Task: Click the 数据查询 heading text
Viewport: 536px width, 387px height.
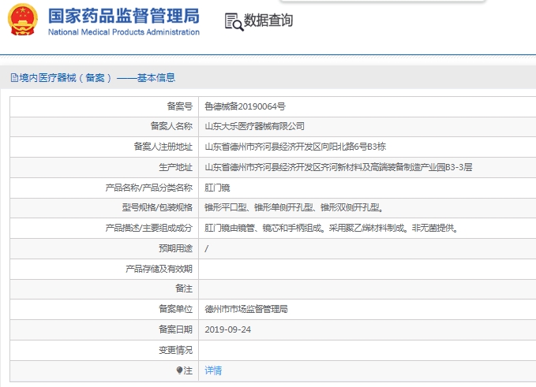Action: 268,20
